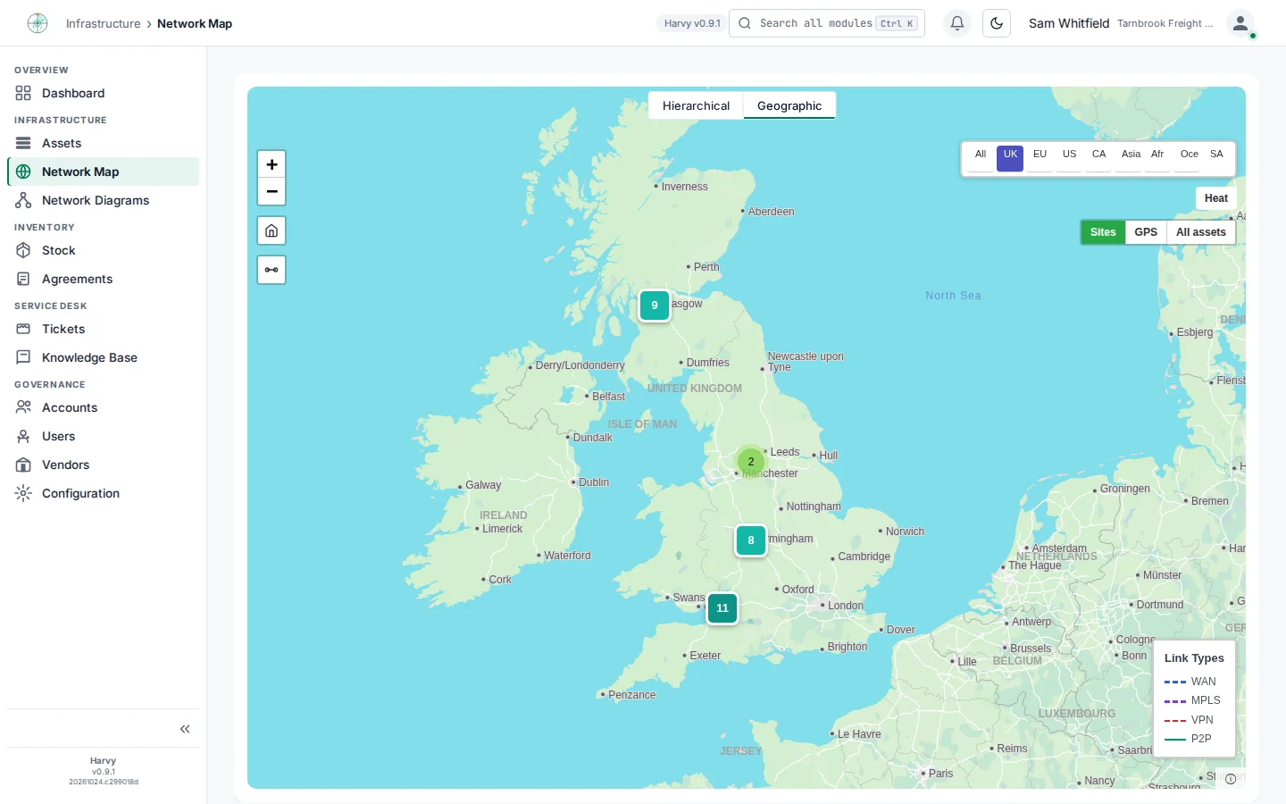The image size is (1286, 804).
Task: Go to Dashboard
Action: pos(103,93)
